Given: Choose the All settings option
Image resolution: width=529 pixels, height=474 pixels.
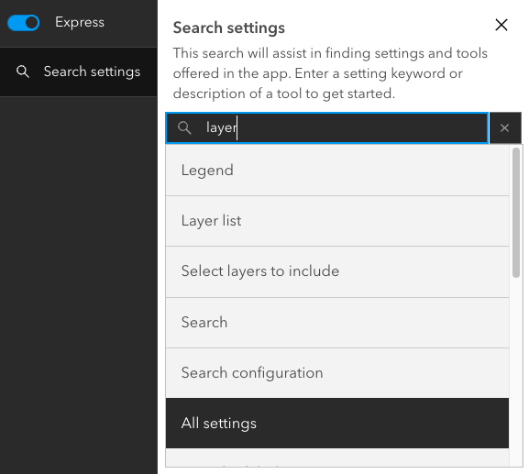Looking at the screenshot, I should click(337, 423).
